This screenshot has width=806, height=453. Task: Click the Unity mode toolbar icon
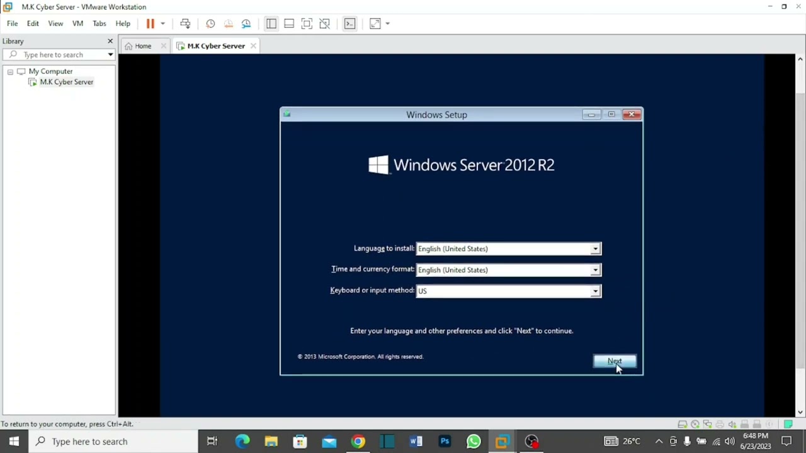[x=325, y=23]
